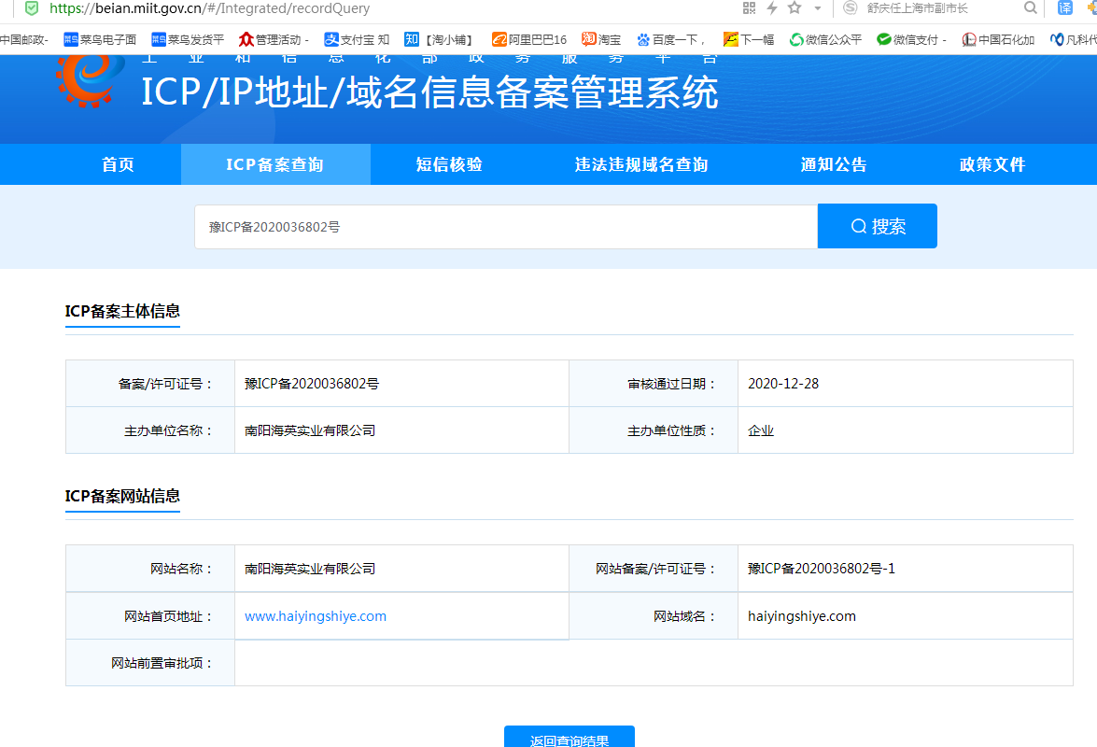The image size is (1097, 747).
Task: Click the ICP备案主体信息 section heading
Action: pyautogui.click(x=122, y=311)
